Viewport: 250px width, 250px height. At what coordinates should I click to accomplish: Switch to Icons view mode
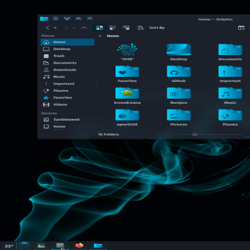click(99, 27)
